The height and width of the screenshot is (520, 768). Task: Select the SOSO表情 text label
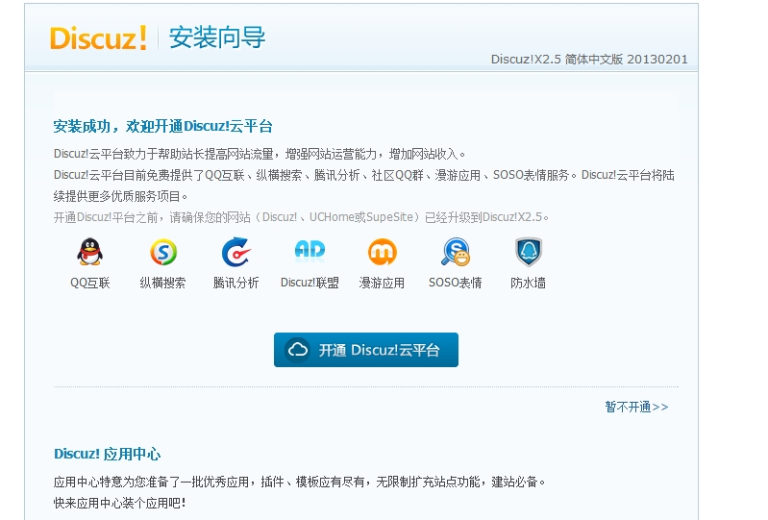[x=456, y=283]
